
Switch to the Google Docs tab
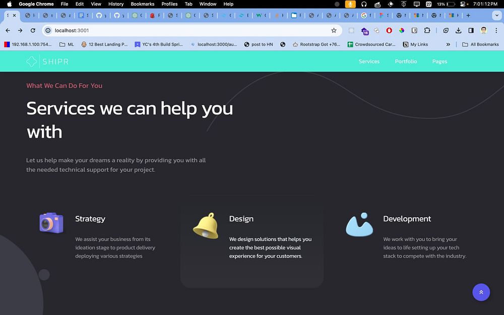point(83,16)
